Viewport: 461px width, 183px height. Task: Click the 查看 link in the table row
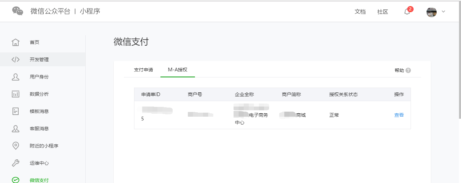(399, 115)
